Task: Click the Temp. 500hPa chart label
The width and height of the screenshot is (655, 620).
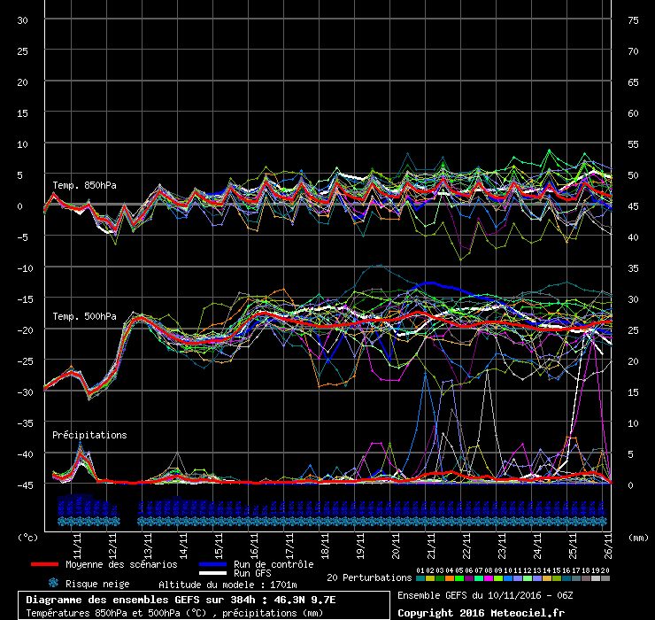Action: pos(84,316)
